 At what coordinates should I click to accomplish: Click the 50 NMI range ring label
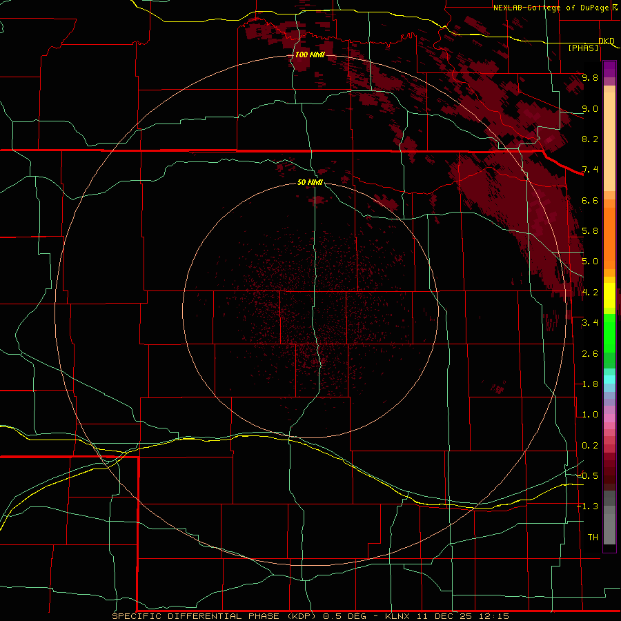click(x=310, y=182)
